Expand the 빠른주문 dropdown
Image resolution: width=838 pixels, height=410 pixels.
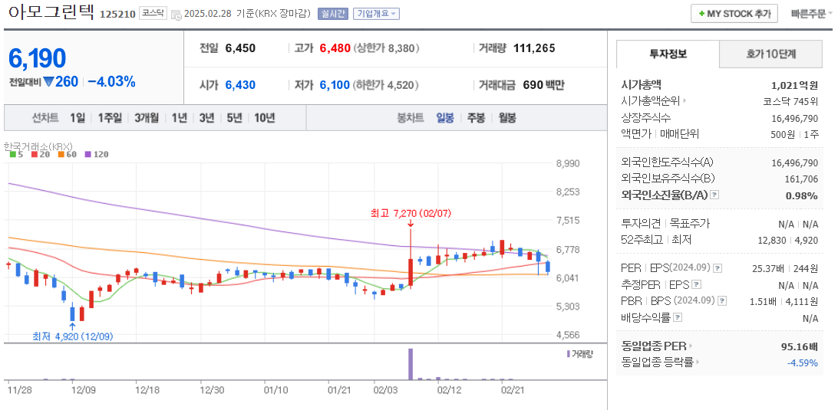811,14
